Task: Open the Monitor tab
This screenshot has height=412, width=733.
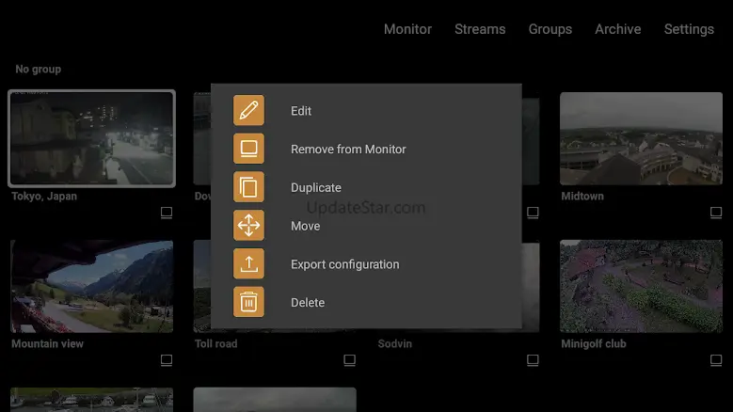Action: (407, 29)
